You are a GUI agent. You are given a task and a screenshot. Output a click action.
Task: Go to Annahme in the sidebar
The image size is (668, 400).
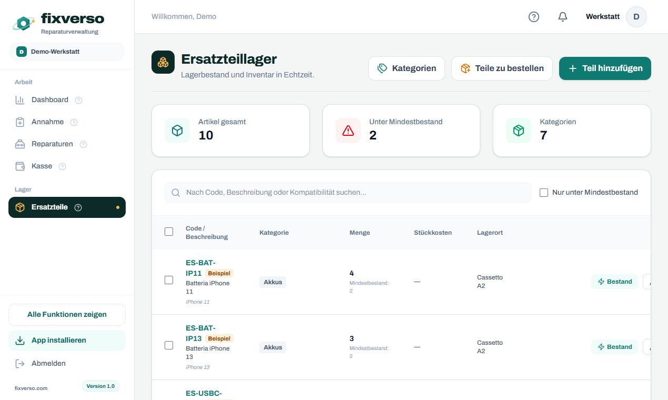67,122
